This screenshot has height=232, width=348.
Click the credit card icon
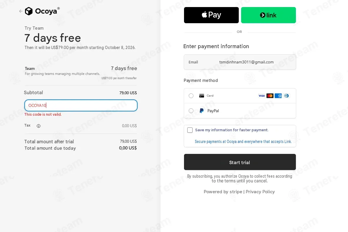201,96
